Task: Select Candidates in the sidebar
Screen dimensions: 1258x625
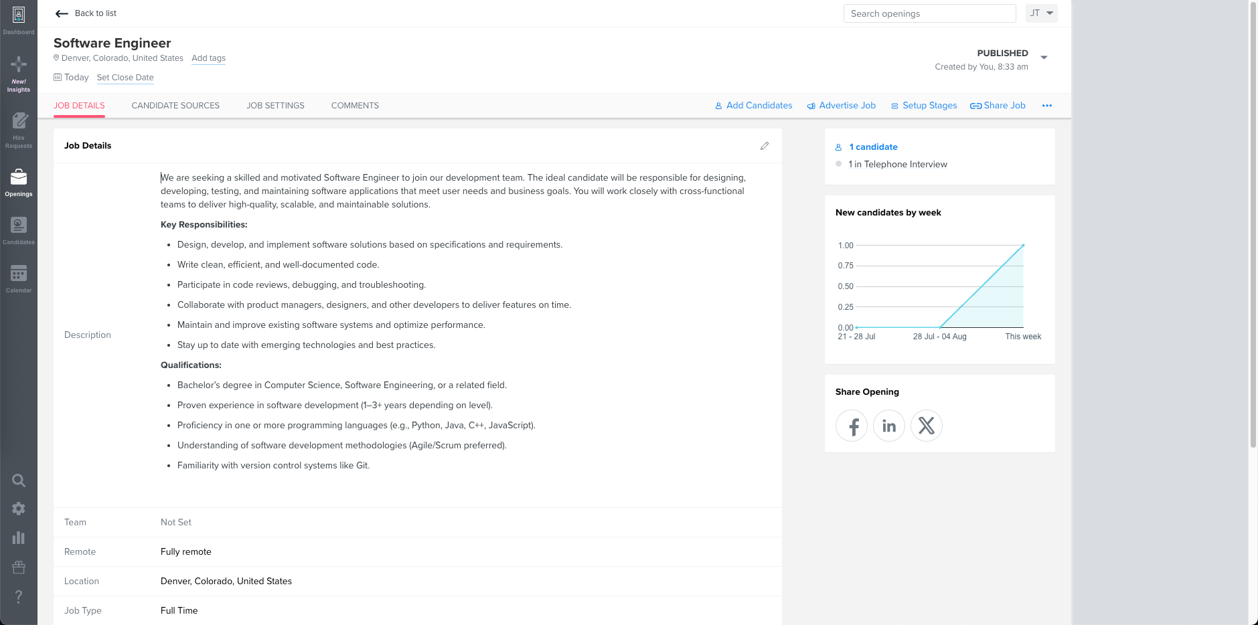Action: [19, 229]
